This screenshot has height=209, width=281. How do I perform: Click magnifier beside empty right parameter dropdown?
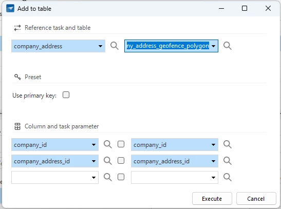click(x=228, y=177)
